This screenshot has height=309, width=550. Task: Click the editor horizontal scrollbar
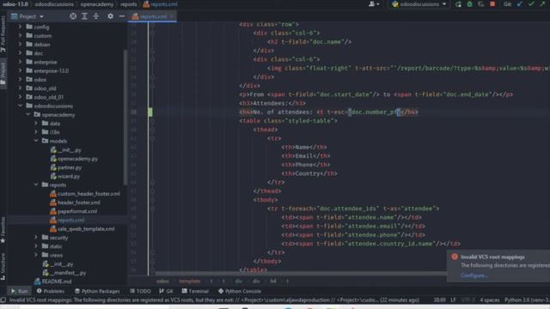tap(301, 274)
